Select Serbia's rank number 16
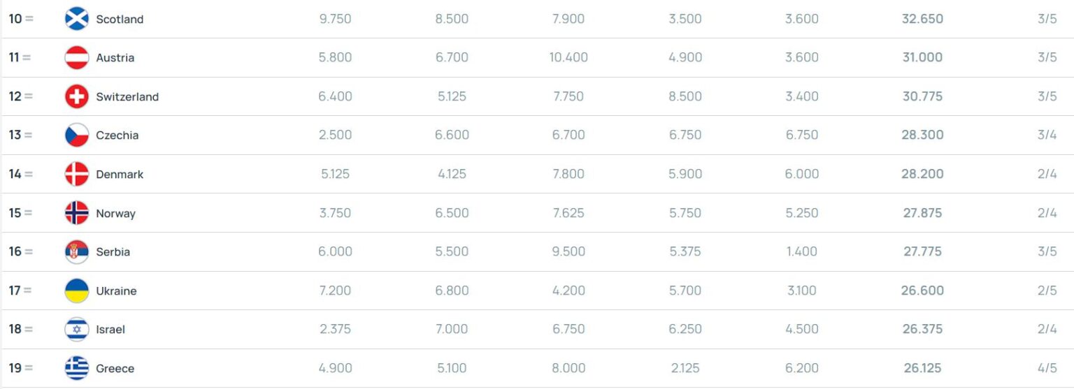 click(x=15, y=251)
